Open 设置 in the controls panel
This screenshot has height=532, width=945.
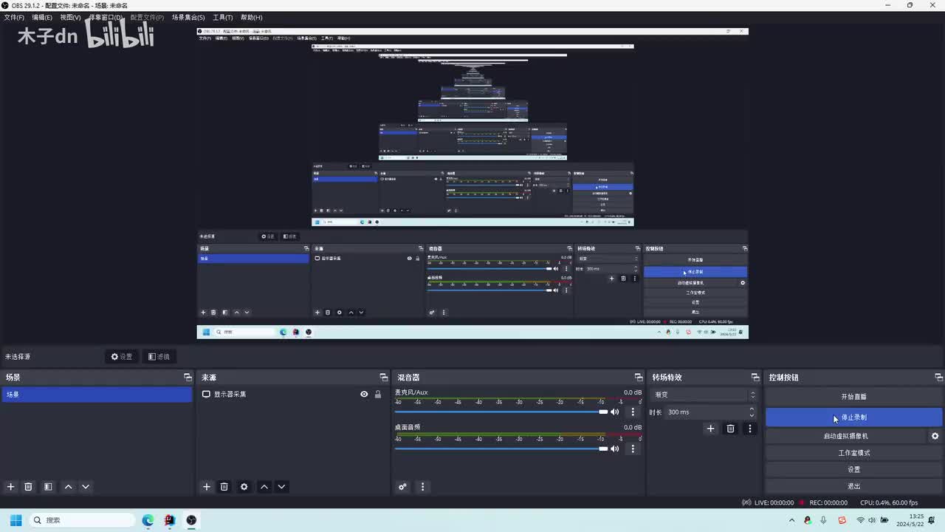click(x=853, y=469)
